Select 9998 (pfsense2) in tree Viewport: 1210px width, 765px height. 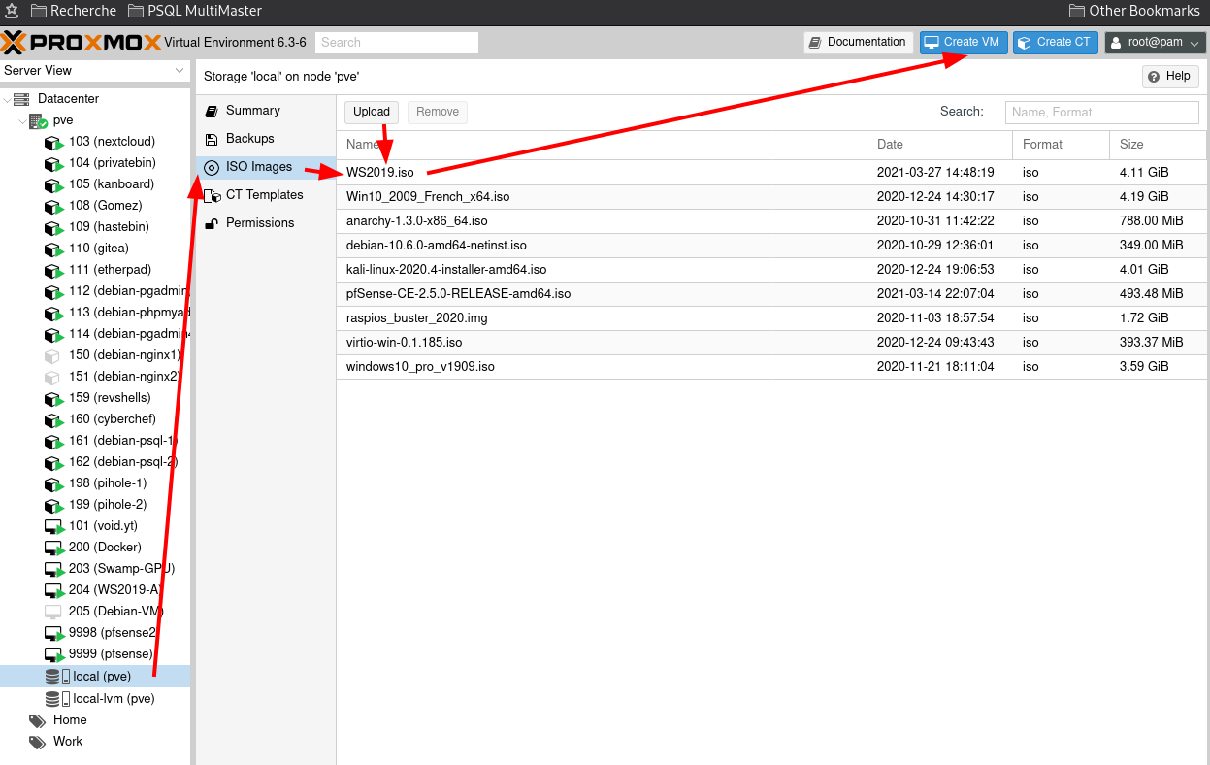click(x=95, y=633)
